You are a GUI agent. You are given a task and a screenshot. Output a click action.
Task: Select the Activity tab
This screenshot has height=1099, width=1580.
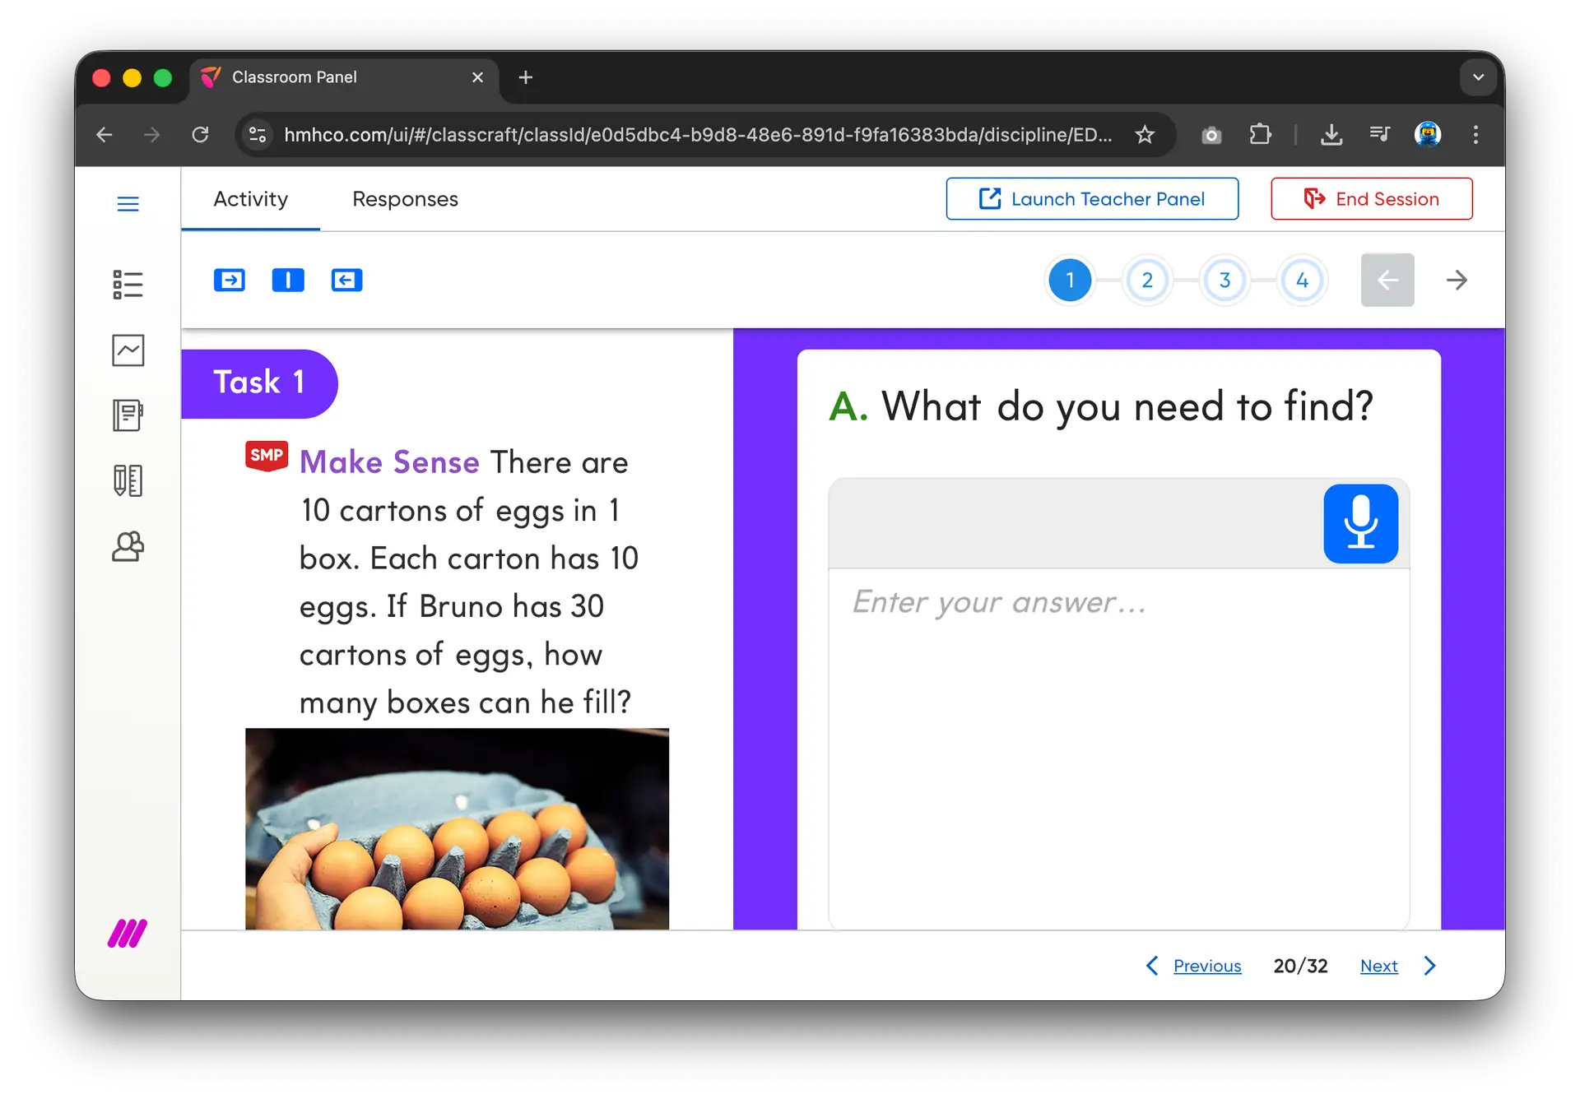pyautogui.click(x=250, y=199)
